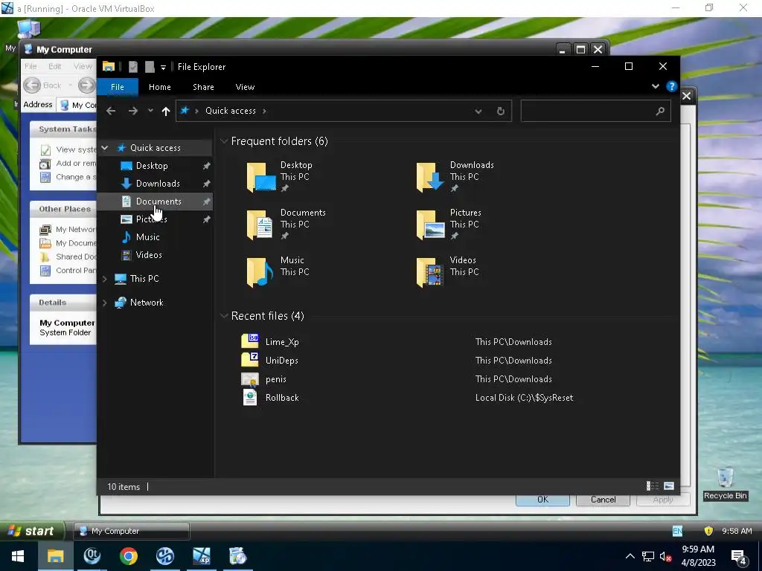Click the XP start button

click(32, 531)
